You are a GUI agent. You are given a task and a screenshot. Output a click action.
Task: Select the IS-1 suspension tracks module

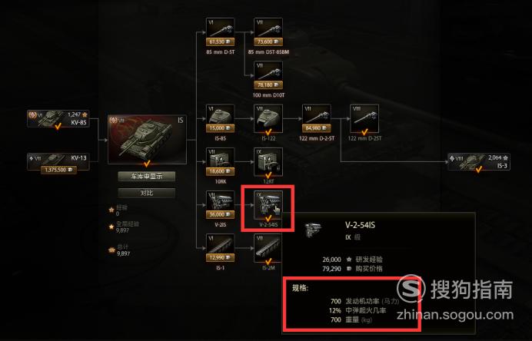click(220, 248)
